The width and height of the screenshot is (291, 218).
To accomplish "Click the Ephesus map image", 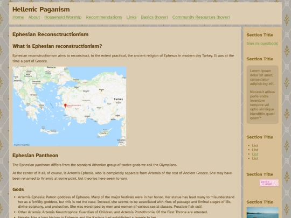I will point(69,106).
